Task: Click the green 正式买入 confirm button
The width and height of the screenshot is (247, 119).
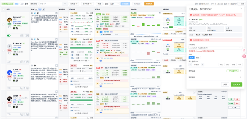Action: (x=237, y=85)
